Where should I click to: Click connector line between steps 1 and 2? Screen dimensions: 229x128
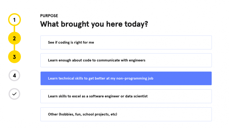pos(14,29)
